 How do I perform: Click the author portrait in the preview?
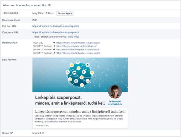(x=115, y=92)
